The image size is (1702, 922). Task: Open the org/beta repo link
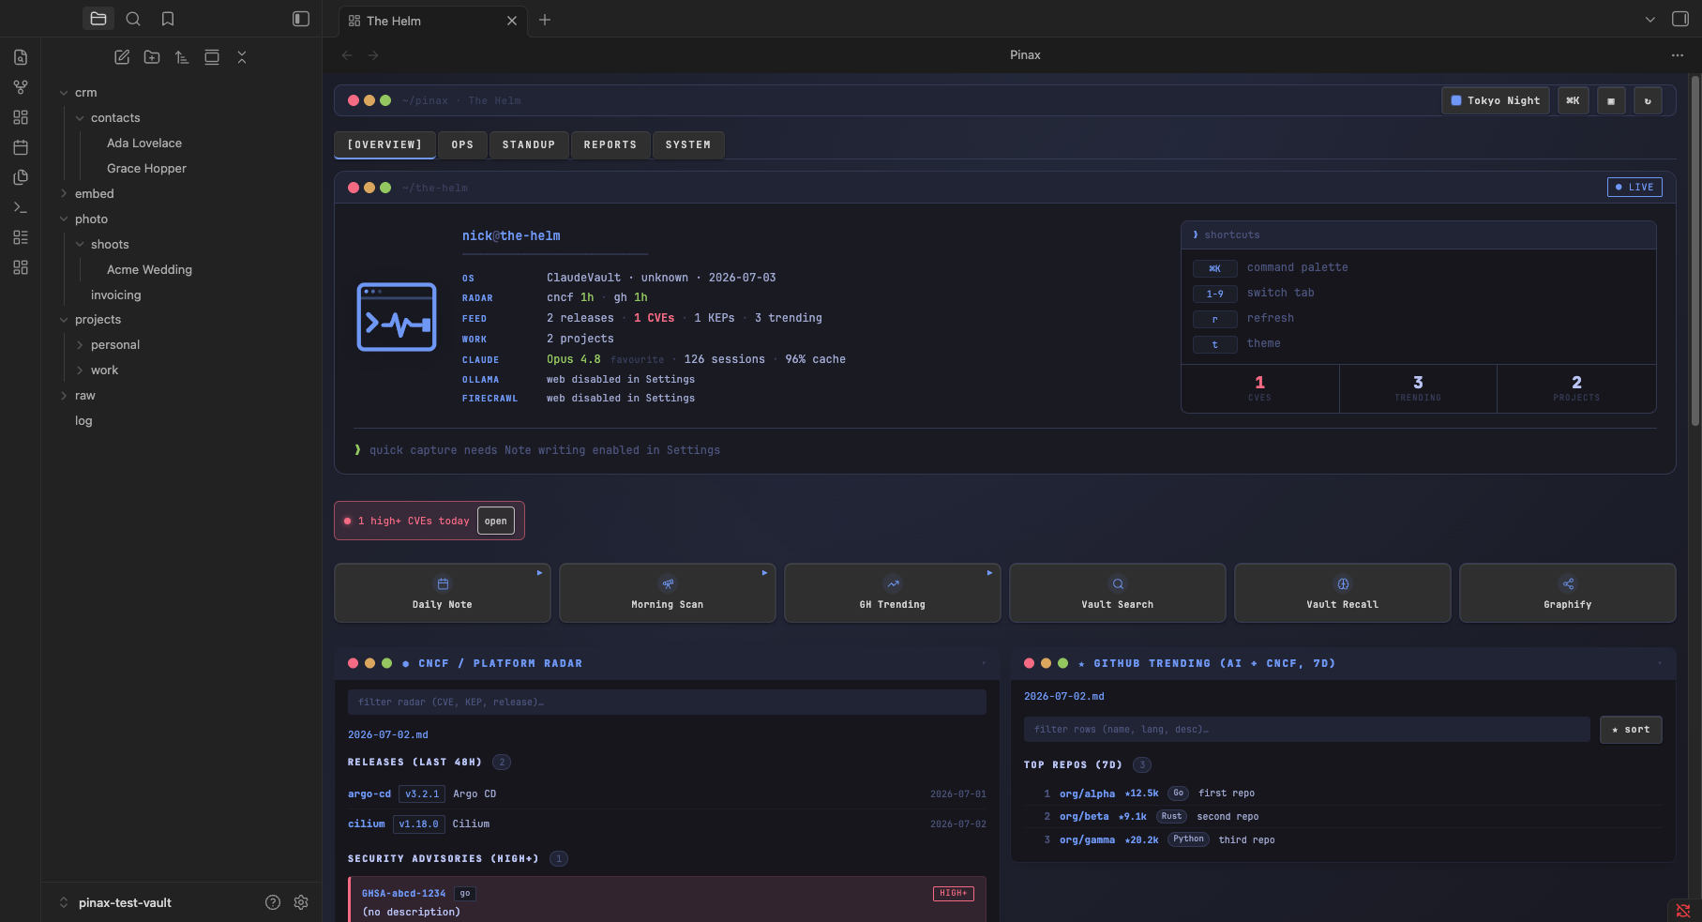[1084, 817]
